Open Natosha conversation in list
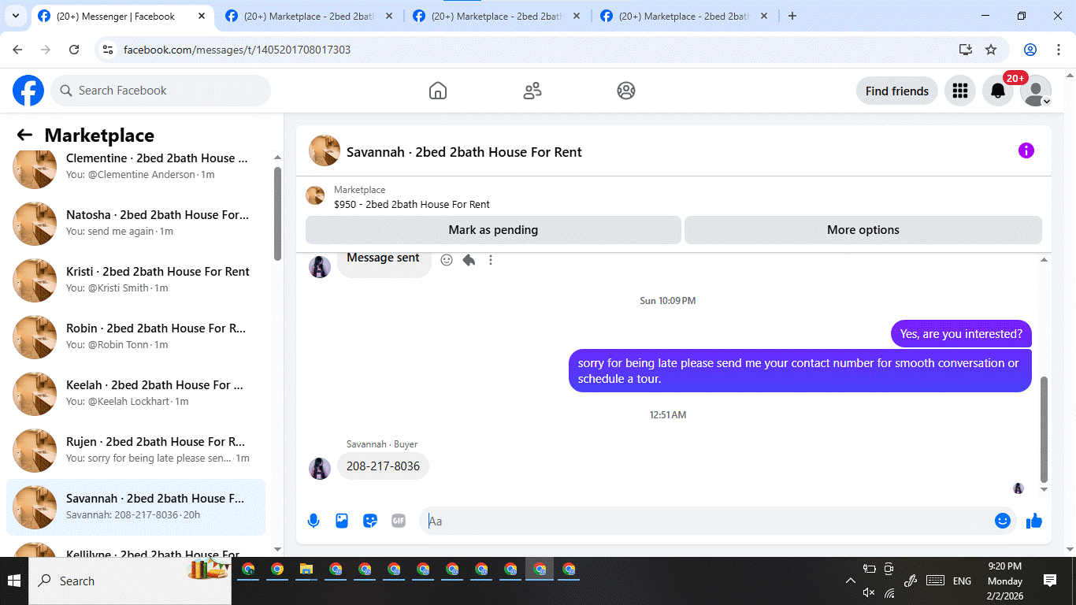The width and height of the screenshot is (1076, 605). coord(135,223)
